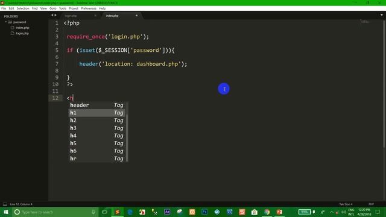This screenshot has width=386, height=217.
Task: Open Photoshop from the taskbar
Action: tap(204, 212)
